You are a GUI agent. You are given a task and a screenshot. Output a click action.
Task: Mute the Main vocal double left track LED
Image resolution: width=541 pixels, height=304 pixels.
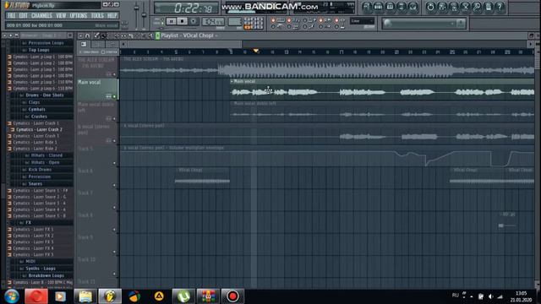(x=115, y=119)
